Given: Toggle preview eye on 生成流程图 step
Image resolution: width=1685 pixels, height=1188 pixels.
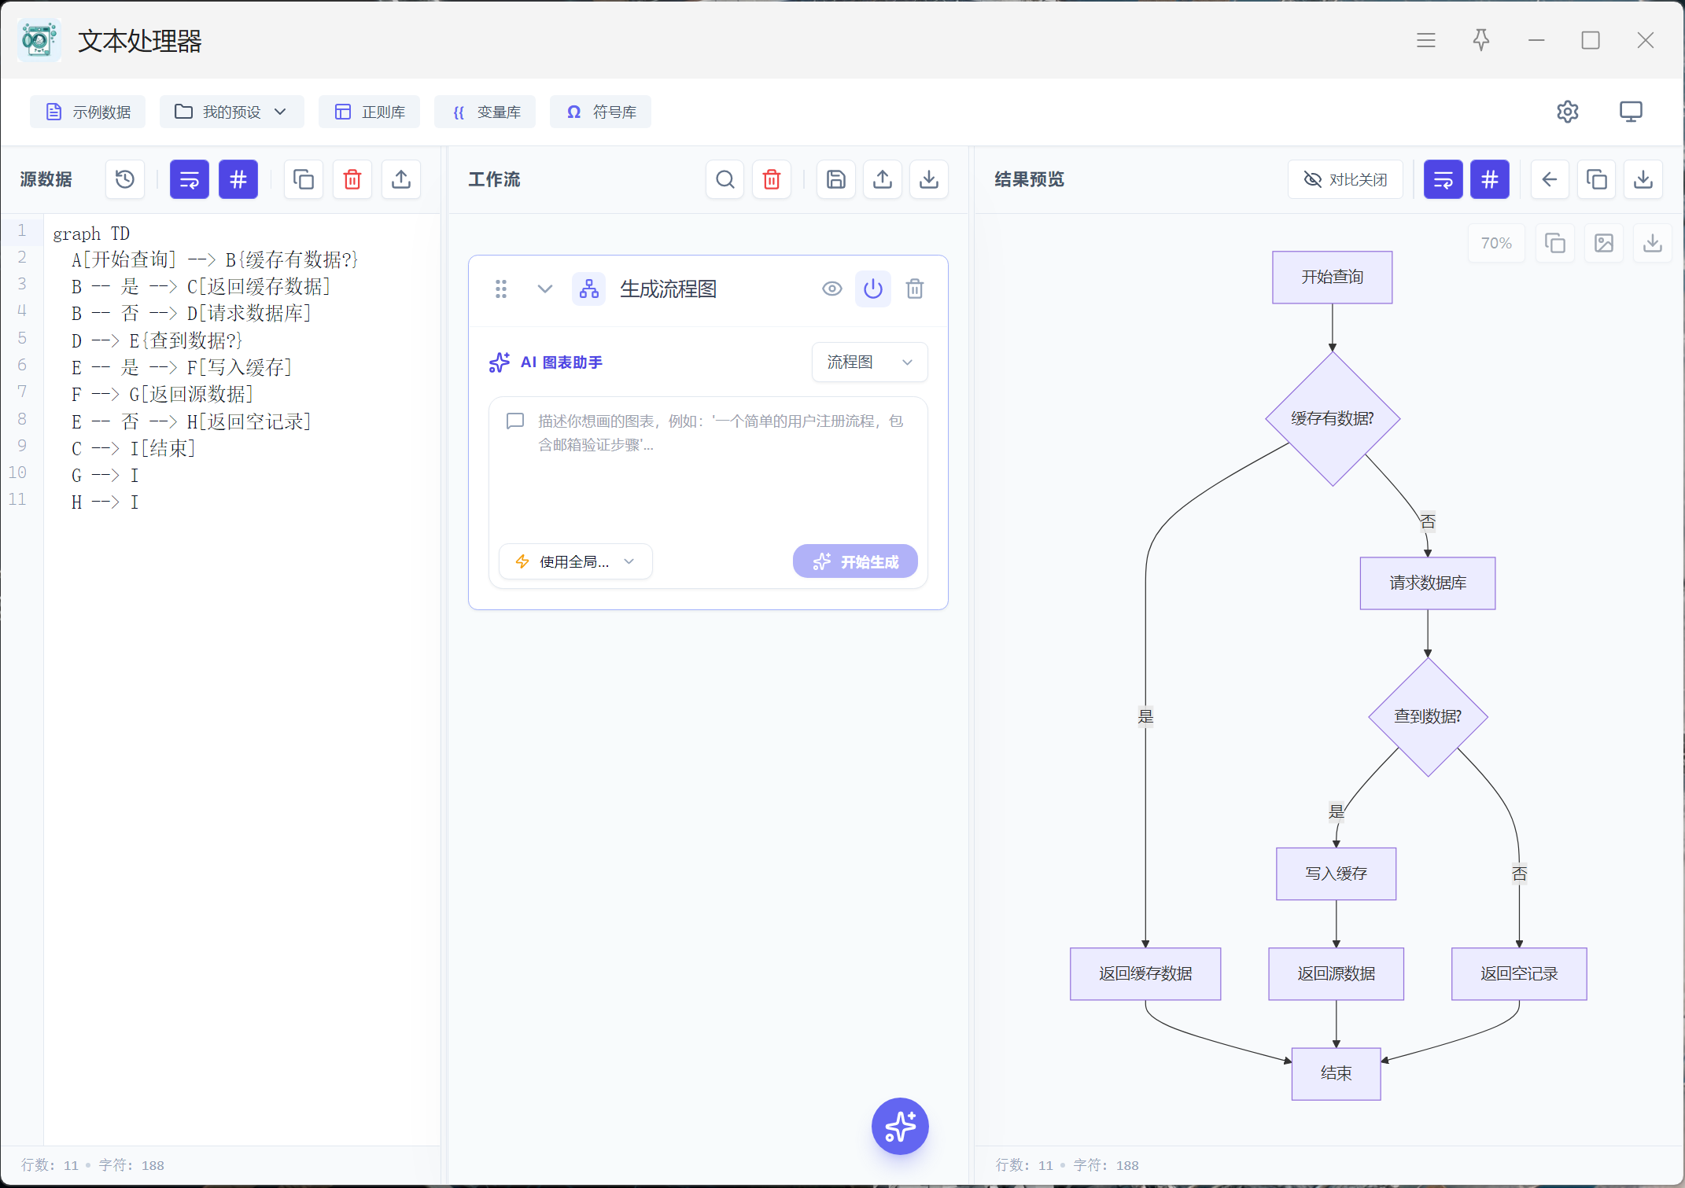Looking at the screenshot, I should click(831, 289).
